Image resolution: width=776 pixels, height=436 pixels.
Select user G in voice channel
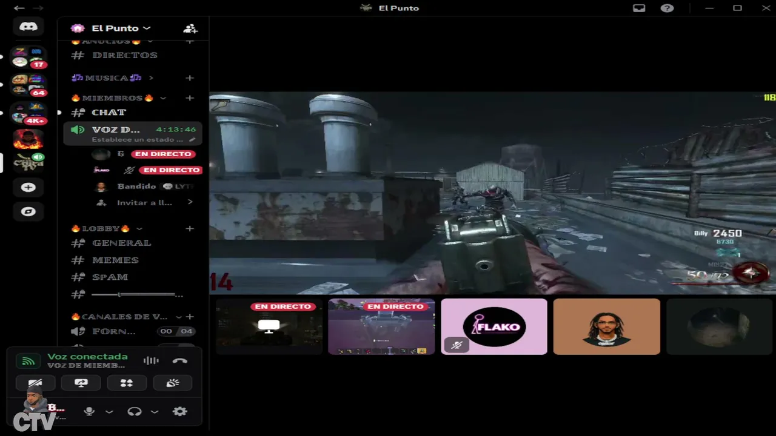point(145,154)
